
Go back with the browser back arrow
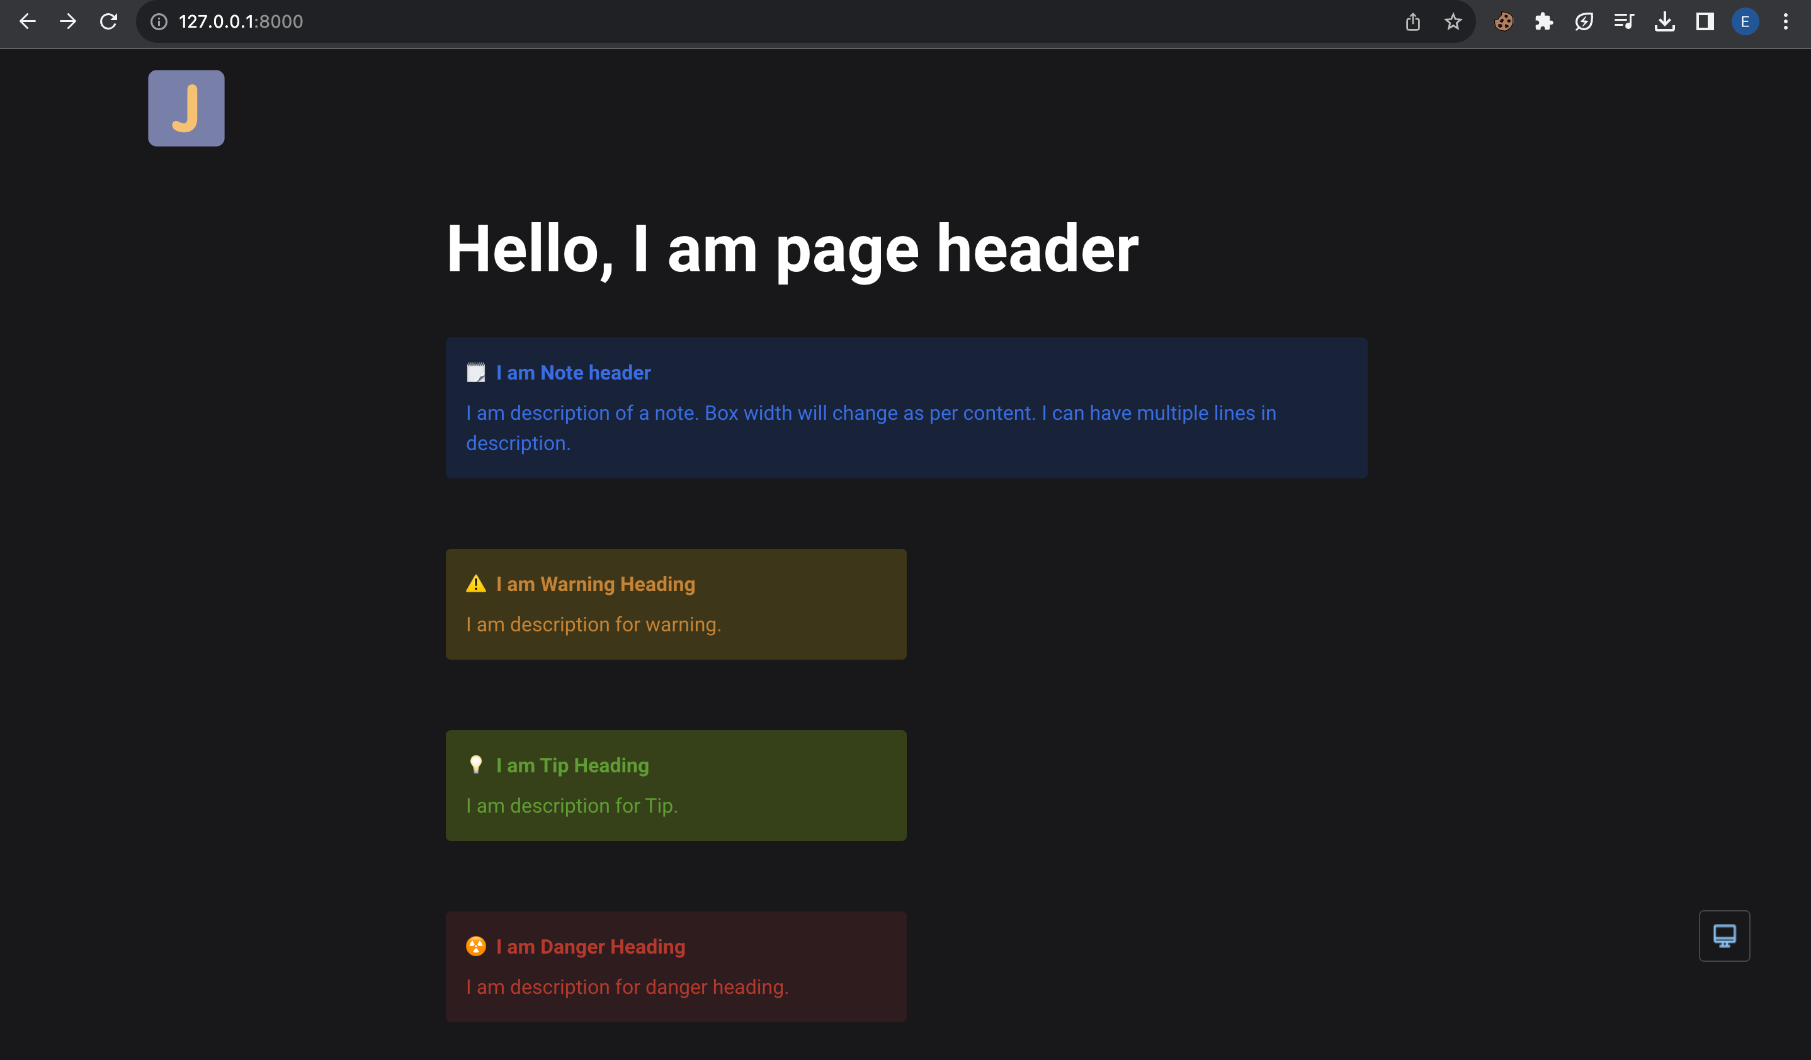[27, 21]
